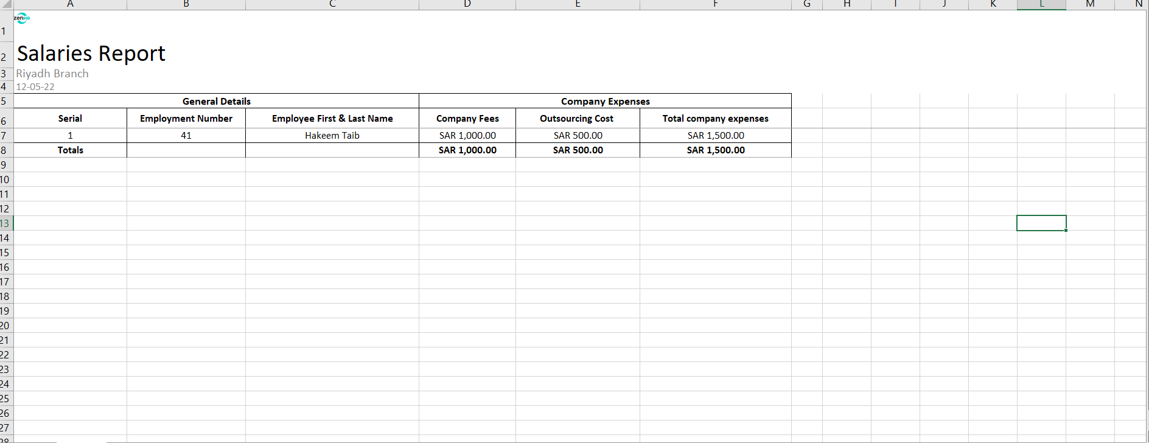Select column M header
The height and width of the screenshot is (443, 1149).
[1090, 4]
